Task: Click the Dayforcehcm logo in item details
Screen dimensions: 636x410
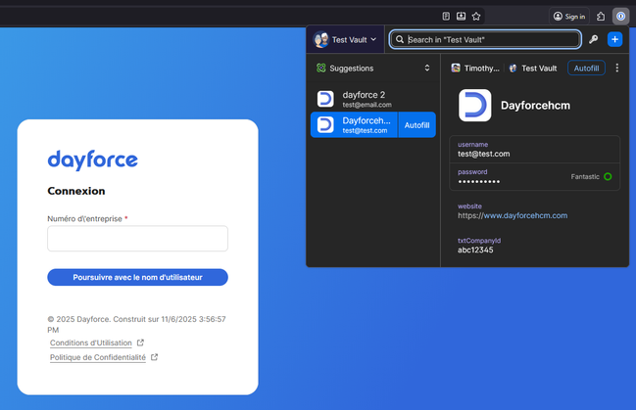Action: (x=475, y=105)
